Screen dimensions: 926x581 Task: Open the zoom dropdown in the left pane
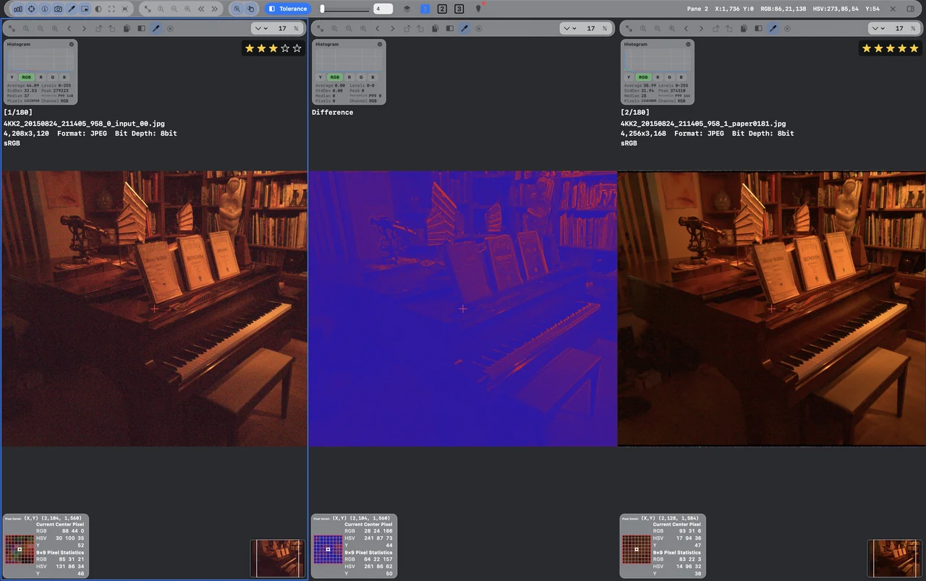(260, 28)
